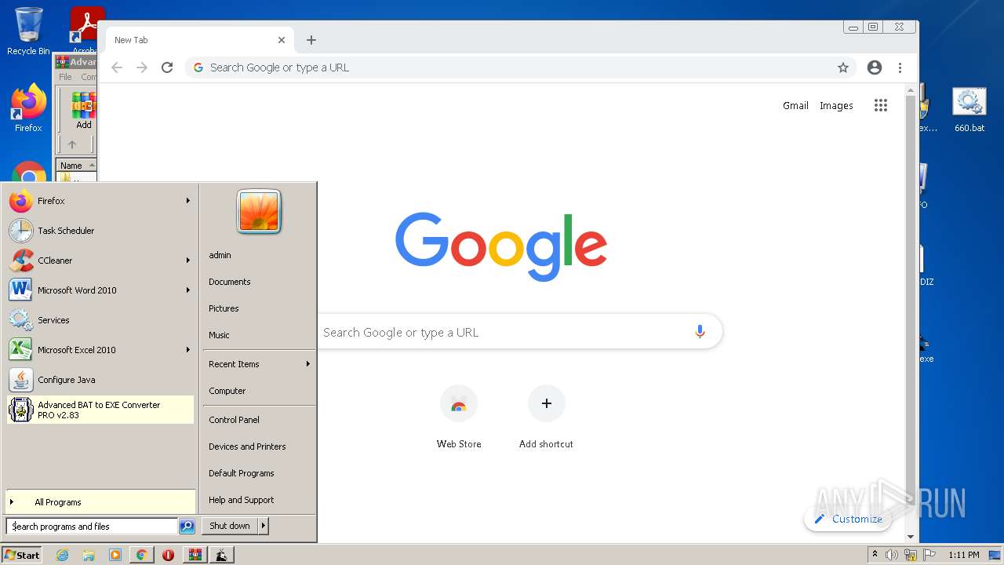Open Control Panel from Start menu
Image resolution: width=1004 pixels, height=565 pixels.
pyautogui.click(x=234, y=420)
